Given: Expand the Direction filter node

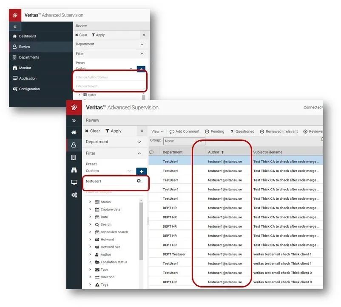Looking at the screenshot, I should [x=90, y=277].
